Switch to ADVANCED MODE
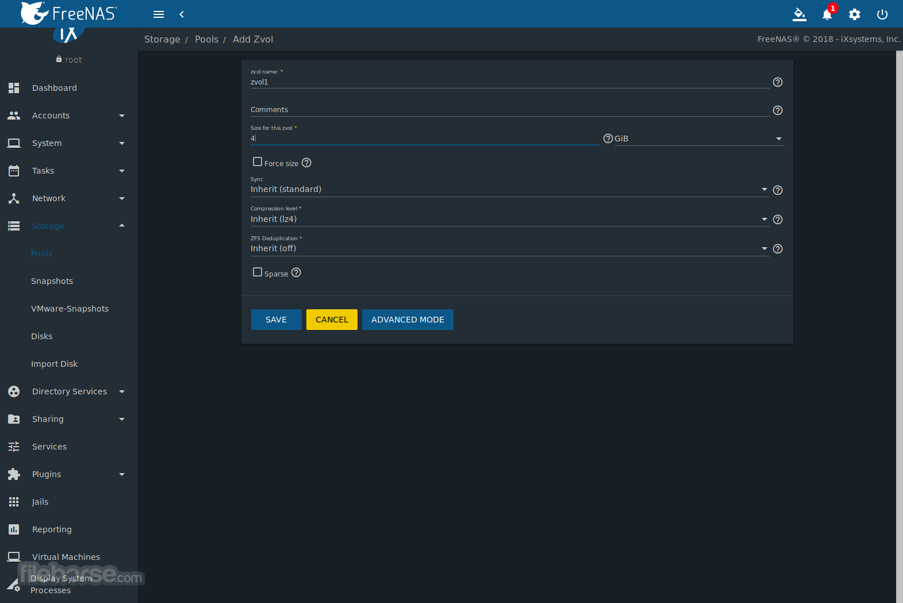Image resolution: width=903 pixels, height=603 pixels. coord(408,320)
